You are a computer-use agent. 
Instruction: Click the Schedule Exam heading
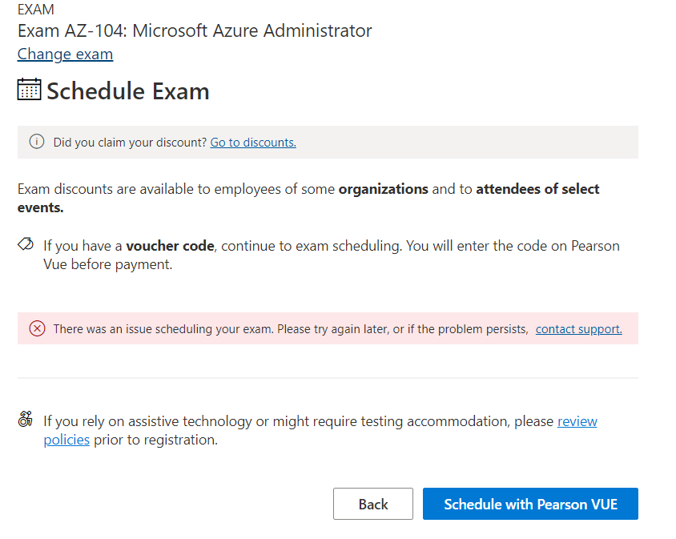coord(128,91)
